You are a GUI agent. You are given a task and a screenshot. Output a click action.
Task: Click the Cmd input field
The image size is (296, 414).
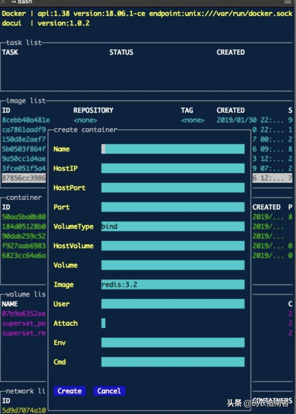pyautogui.click(x=173, y=362)
